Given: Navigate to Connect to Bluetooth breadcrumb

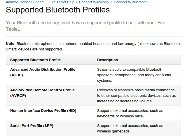Looking at the screenshot, I should [x=130, y=2].
